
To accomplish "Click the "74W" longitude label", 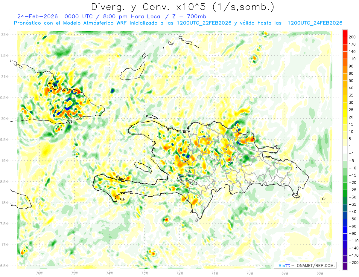I will tap(109, 273).
